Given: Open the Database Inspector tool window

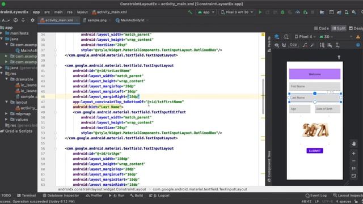Looking at the screenshot, I should (61, 195).
